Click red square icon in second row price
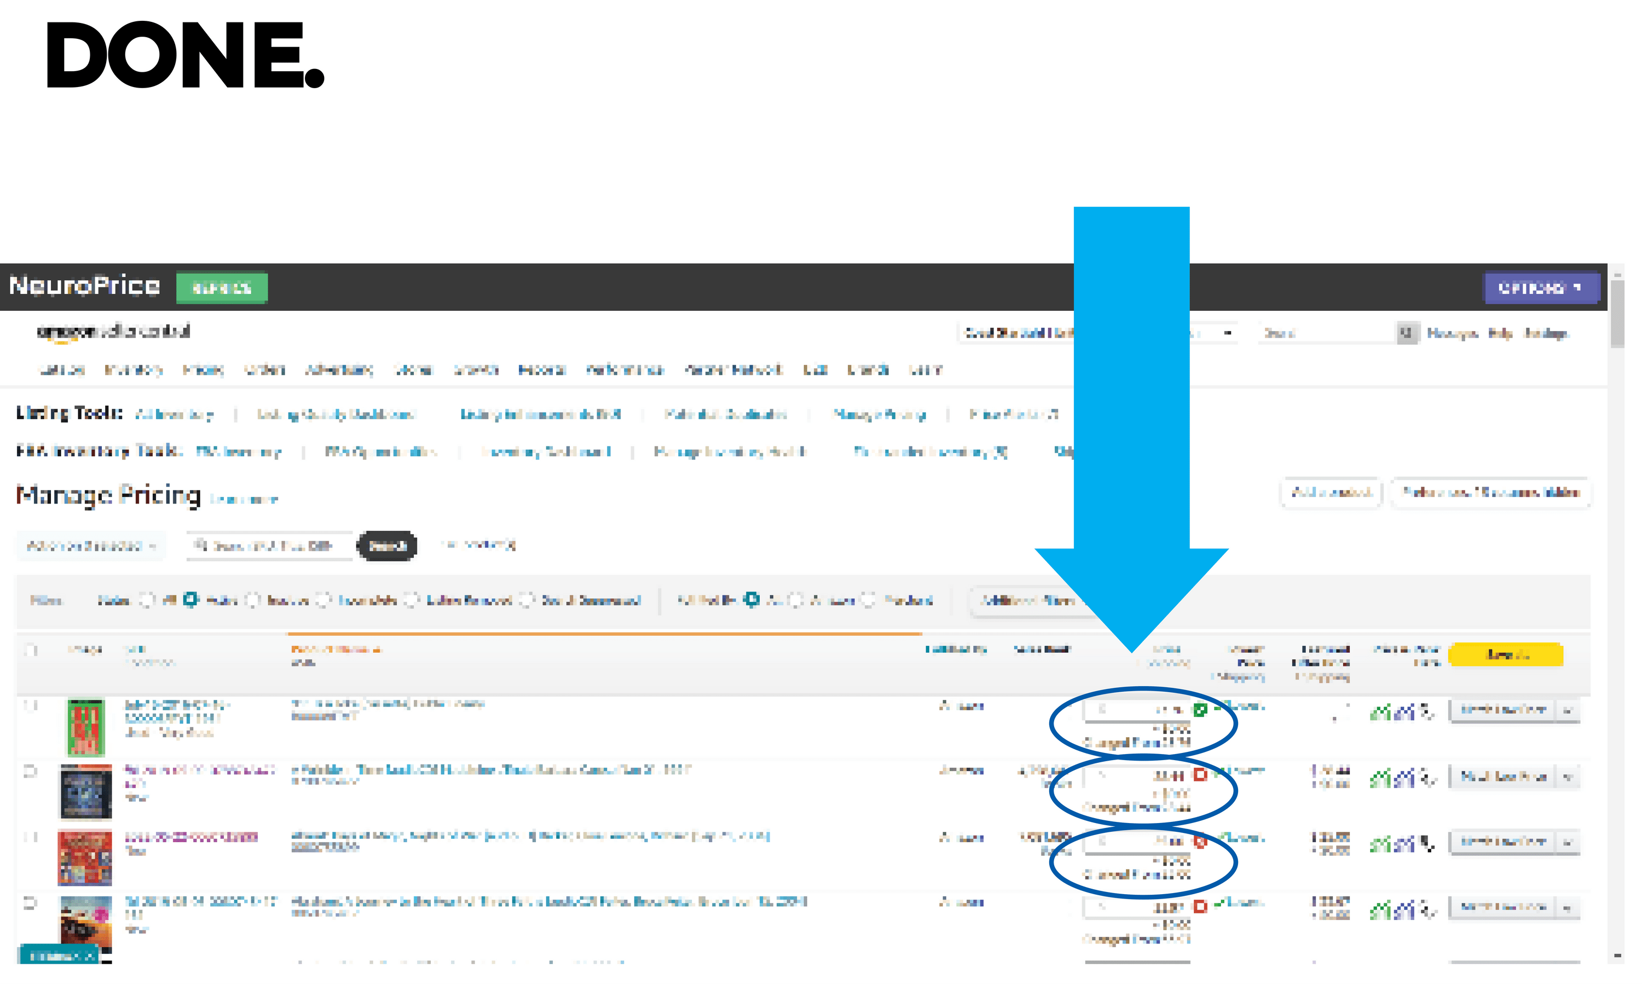The width and height of the screenshot is (1642, 985). (1200, 774)
